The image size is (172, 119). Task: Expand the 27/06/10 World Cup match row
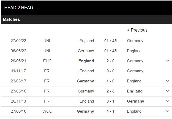tap(168, 111)
